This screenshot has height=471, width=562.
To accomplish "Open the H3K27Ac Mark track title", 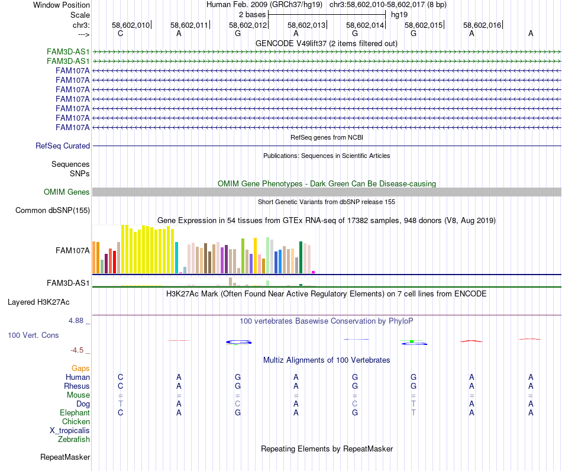I will pos(327,294).
